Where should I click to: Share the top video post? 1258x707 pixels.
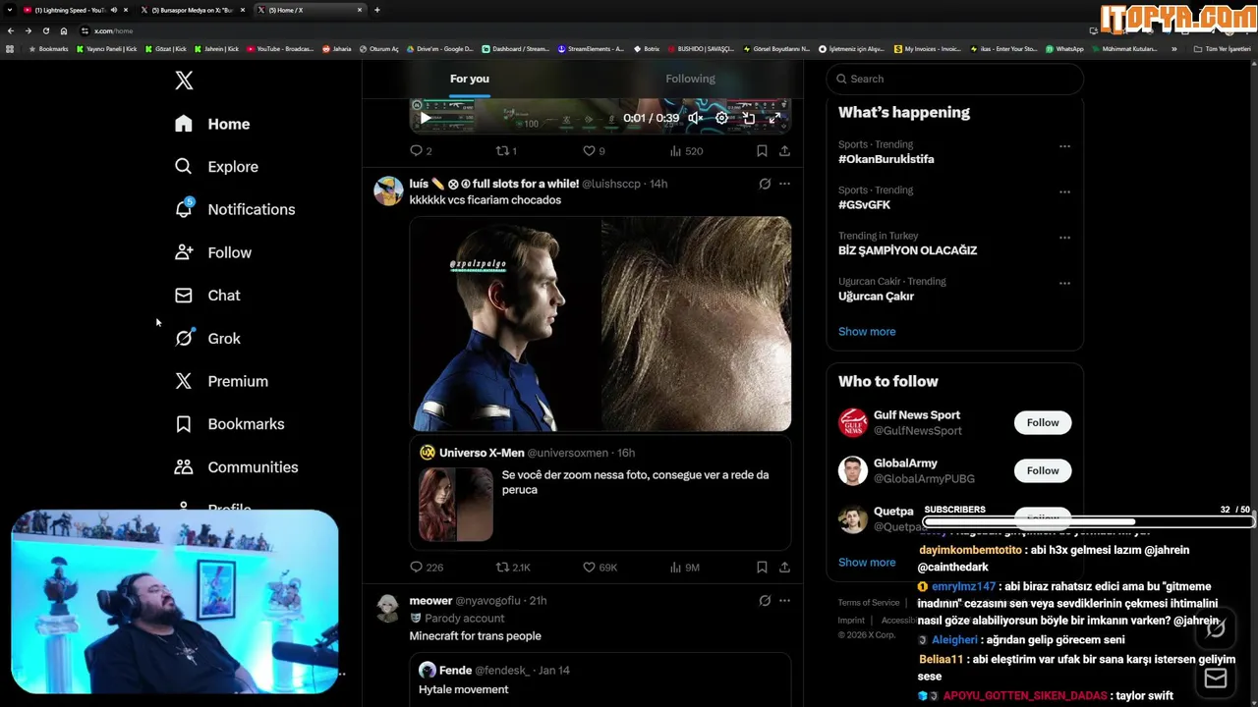784,151
